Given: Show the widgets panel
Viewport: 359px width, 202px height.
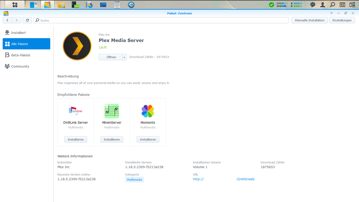Looking at the screenshot, I should (342, 5).
